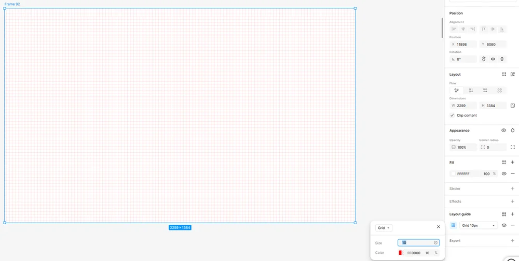This screenshot has width=519, height=261.
Task: Open blend mode droplet icon in Appearance
Action: [513, 130]
